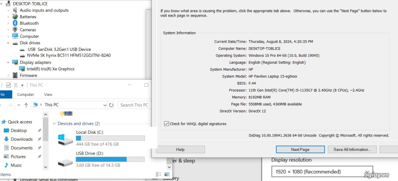Click the Cameras webcam icon

click(x=15, y=29)
